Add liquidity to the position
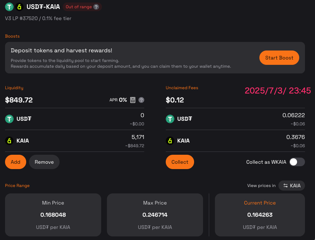 point(15,162)
